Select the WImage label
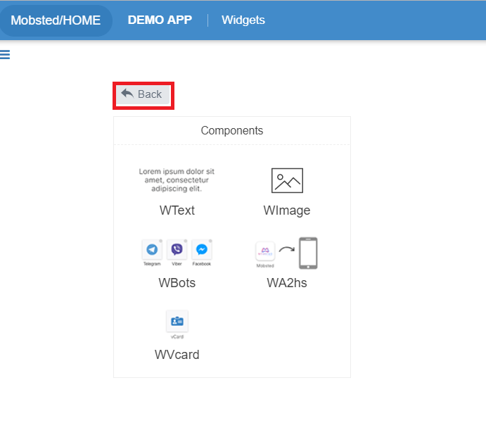The image size is (486, 435). pyautogui.click(x=287, y=210)
